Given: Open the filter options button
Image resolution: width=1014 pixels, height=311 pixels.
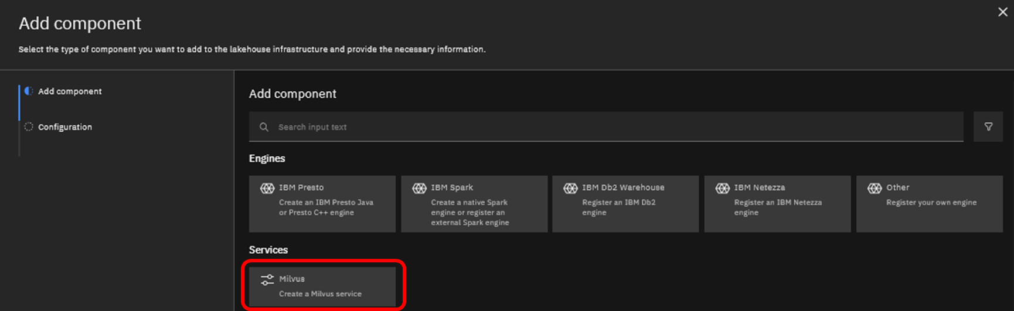Looking at the screenshot, I should [x=988, y=127].
